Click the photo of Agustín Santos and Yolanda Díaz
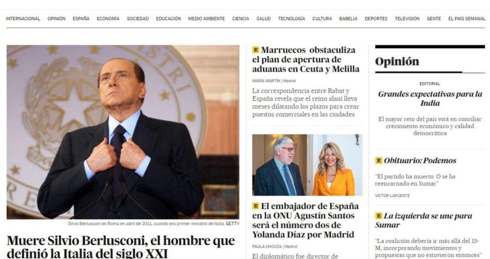 coord(307,165)
